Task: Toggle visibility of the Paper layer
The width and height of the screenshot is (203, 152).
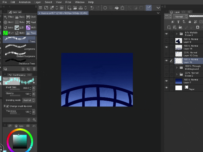Action: coord(167,88)
